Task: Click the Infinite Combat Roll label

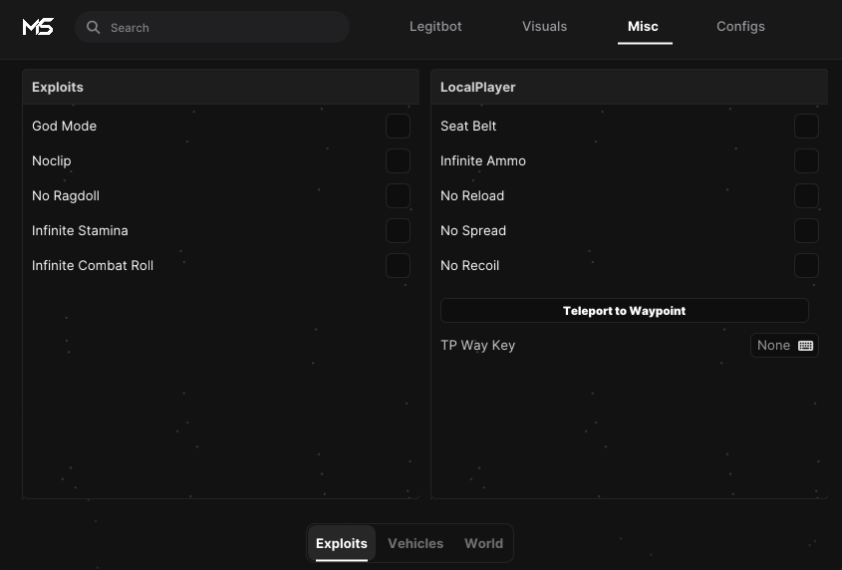Action: [93, 265]
